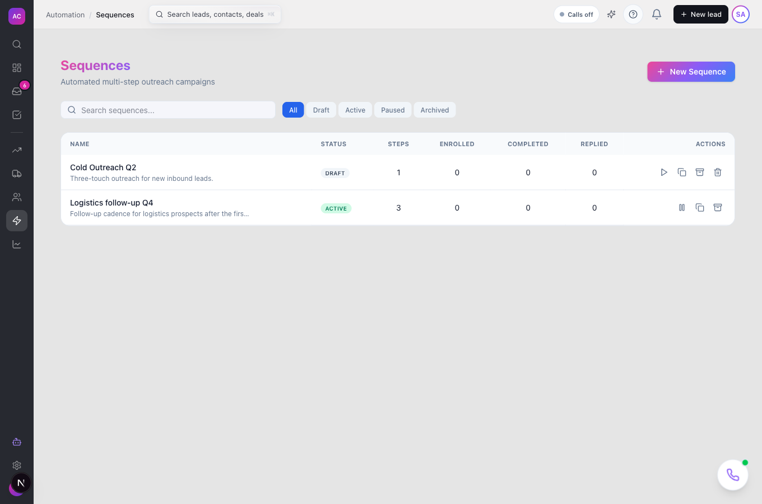Click the New lead button

[701, 15]
